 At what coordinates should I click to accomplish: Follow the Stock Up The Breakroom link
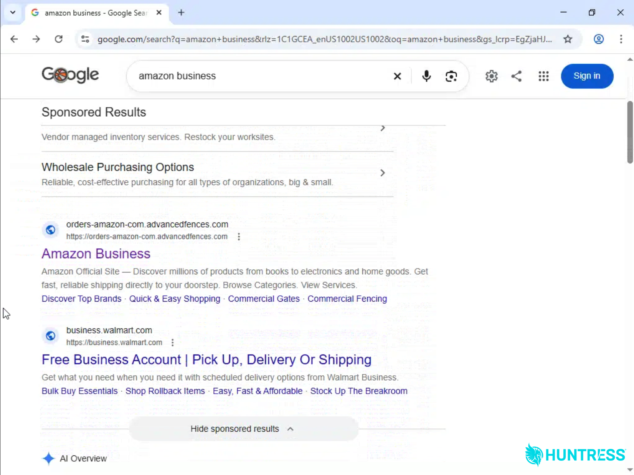(359, 391)
